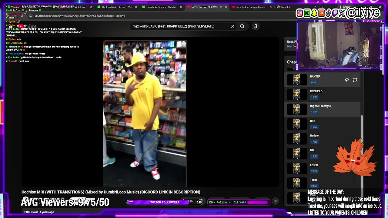Click the 15:07 RIRI timestamp
The height and width of the screenshot is (218, 388).
(x=314, y=127)
